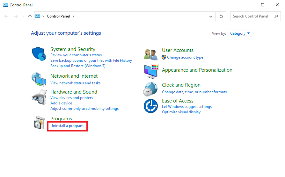Open System and Security heading
Viewport: 285px width, 177px height.
[73, 49]
